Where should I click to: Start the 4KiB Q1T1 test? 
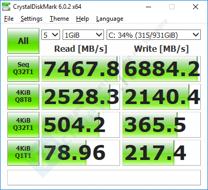[23, 153]
